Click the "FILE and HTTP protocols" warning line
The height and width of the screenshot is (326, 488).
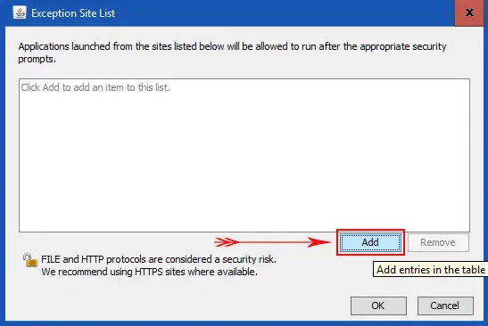(159, 259)
